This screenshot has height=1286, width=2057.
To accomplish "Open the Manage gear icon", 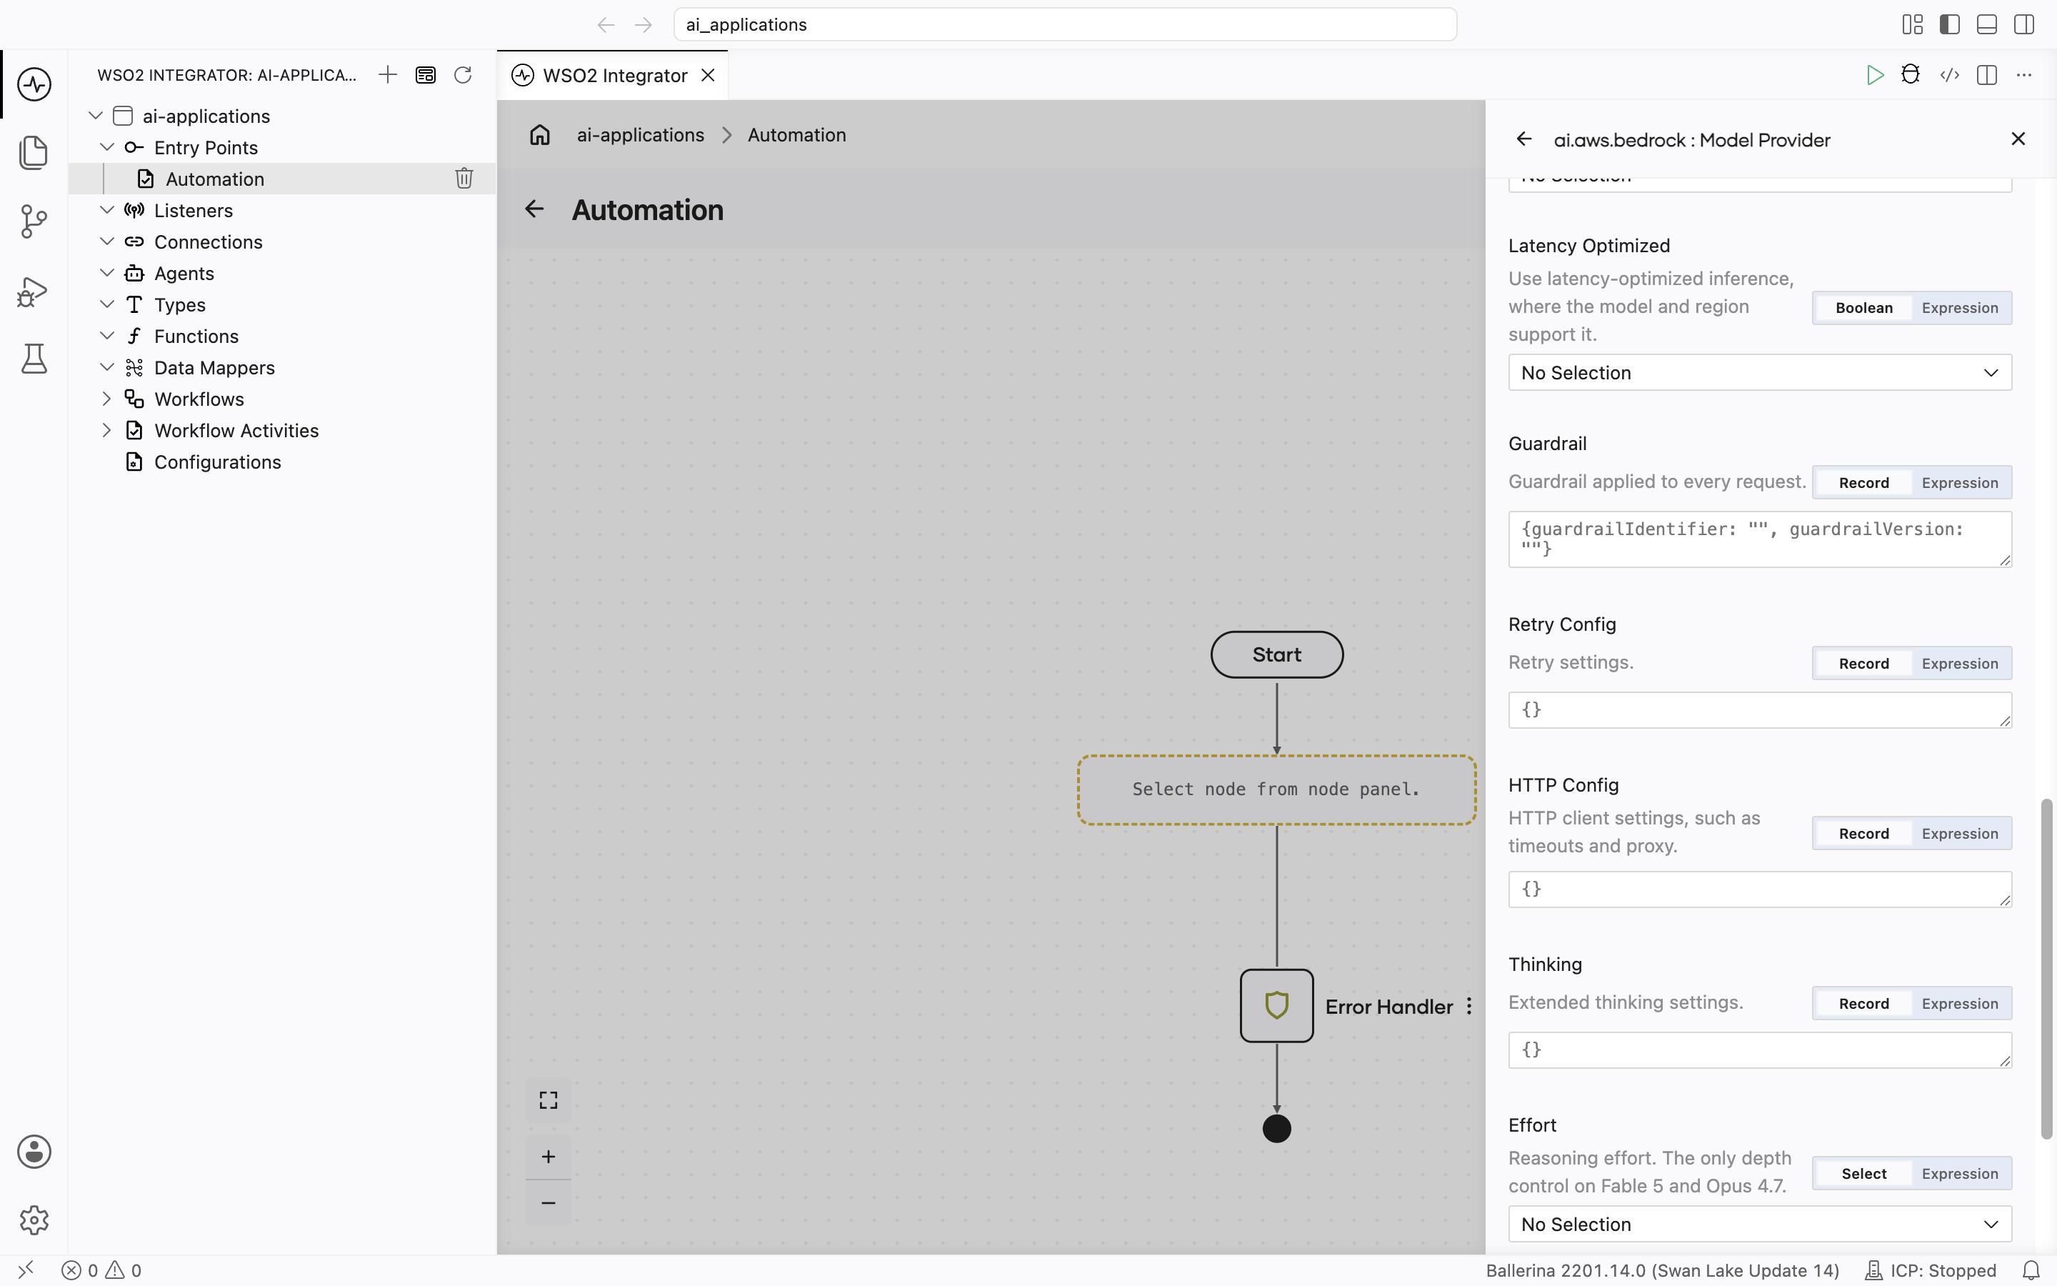I will click(34, 1220).
